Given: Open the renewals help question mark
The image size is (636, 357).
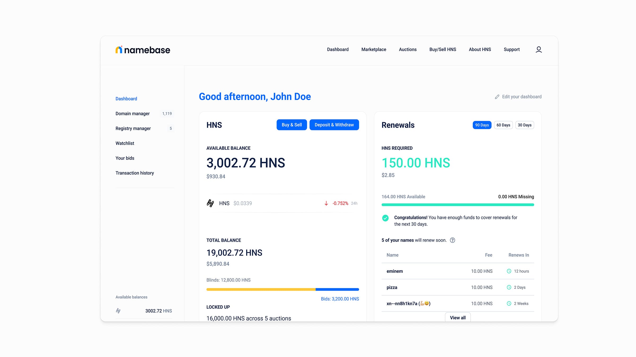Looking at the screenshot, I should pos(453,240).
